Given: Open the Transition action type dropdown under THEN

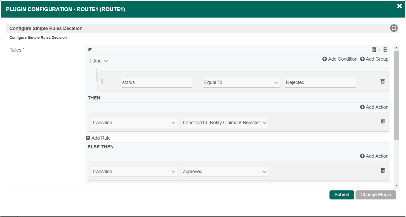Looking at the screenshot, I should (134, 123).
